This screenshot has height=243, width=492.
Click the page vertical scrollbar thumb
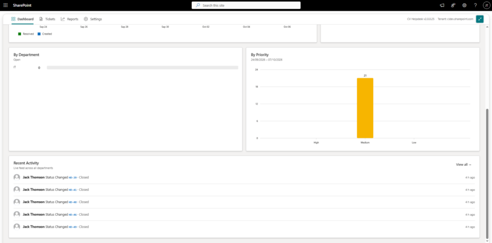tap(487, 173)
